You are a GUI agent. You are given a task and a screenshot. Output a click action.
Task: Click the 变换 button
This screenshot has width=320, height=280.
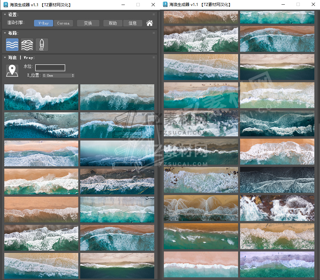click(x=88, y=23)
